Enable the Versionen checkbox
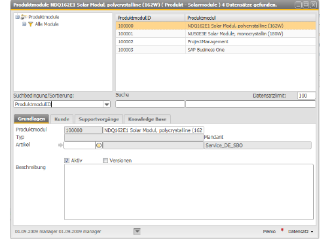330x239 pixels. (105, 160)
